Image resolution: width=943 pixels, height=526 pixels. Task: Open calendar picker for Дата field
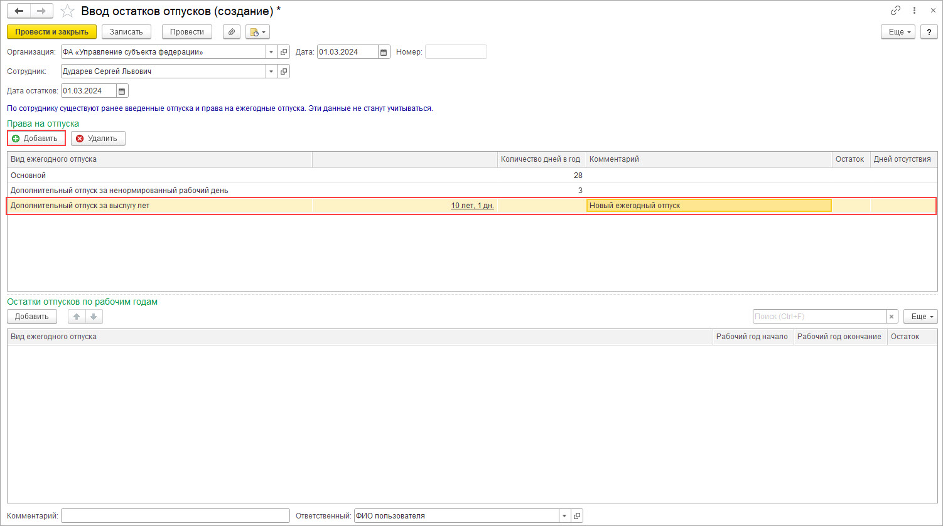coord(384,52)
